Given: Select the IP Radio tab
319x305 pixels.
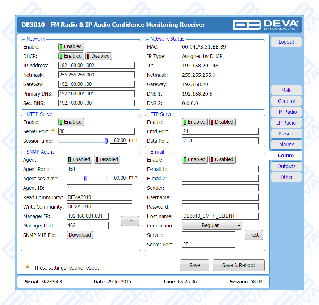Looking at the screenshot, I should 286,123.
